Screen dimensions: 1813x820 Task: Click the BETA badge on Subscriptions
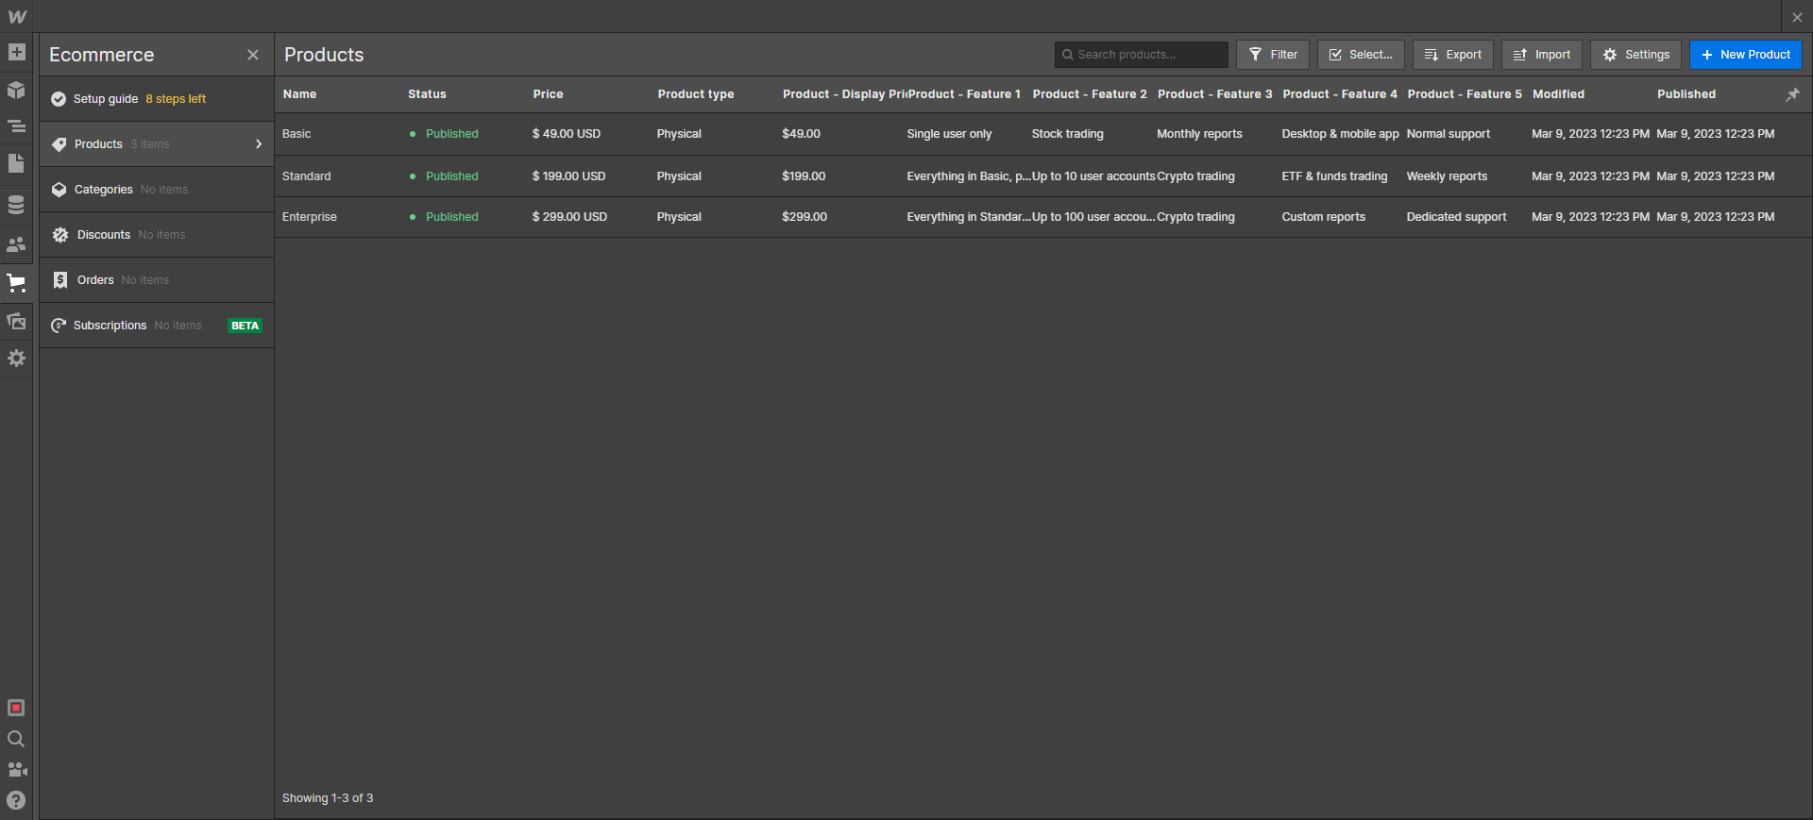[245, 326]
